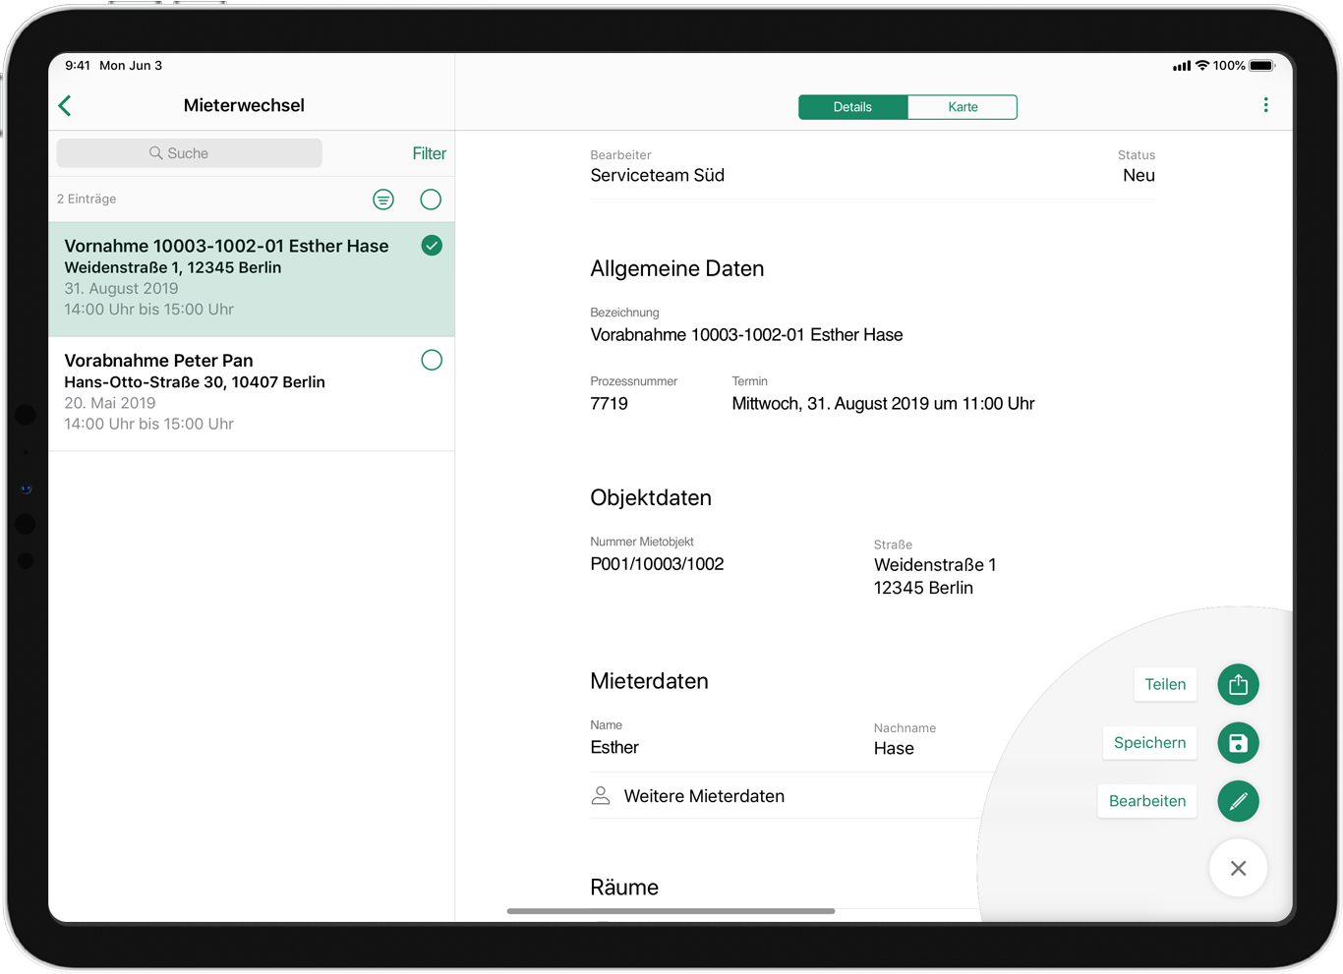Tap the pencil edit icon
This screenshot has width=1343, height=974.
tap(1238, 801)
